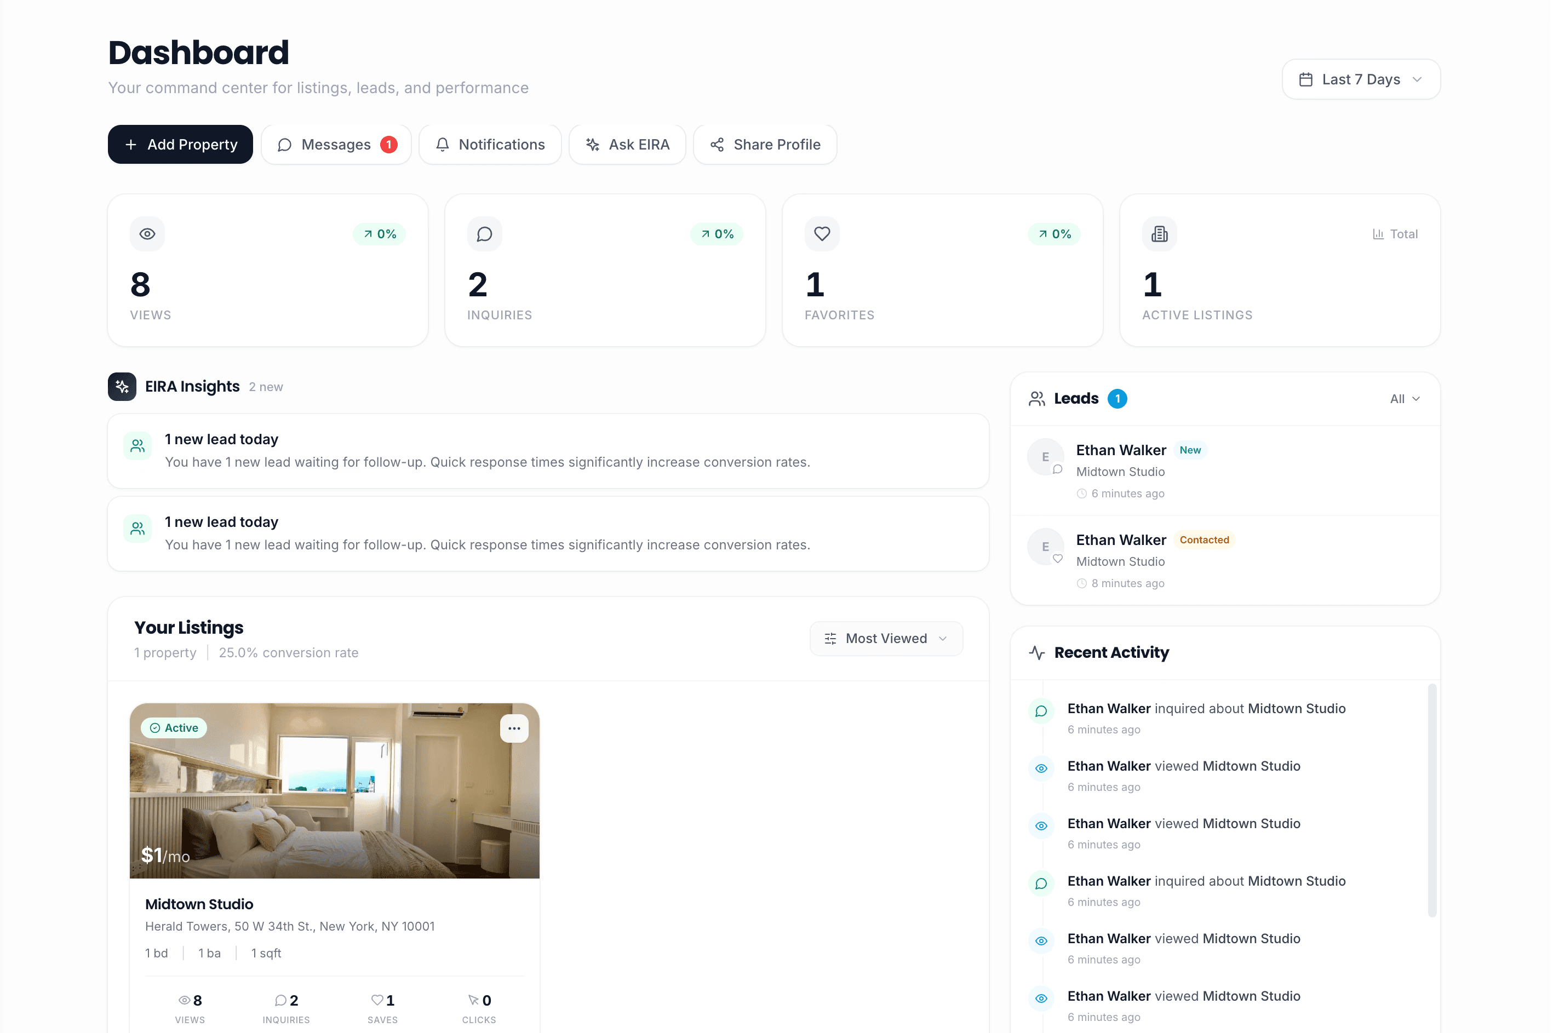Click the calendar icon in the date filter

(1306, 78)
